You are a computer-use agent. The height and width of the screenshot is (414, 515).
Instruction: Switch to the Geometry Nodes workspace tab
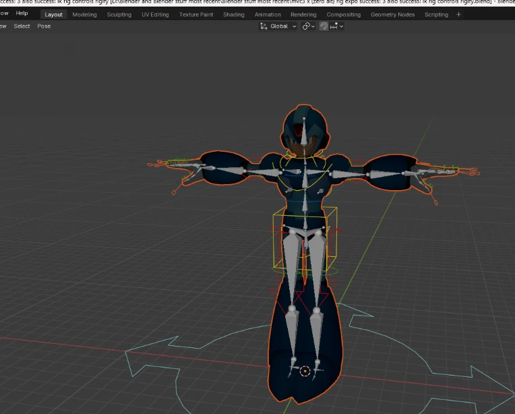(x=392, y=14)
